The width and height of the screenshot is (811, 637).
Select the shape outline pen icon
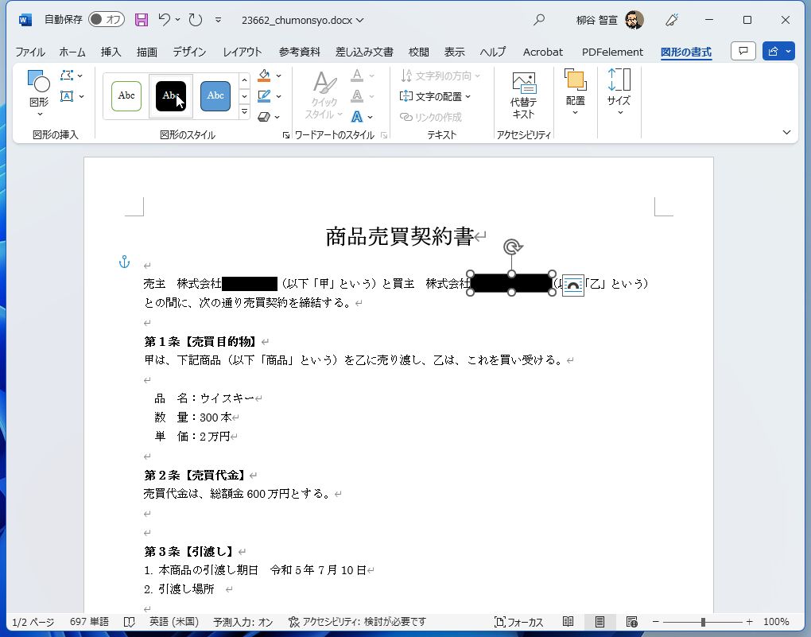(x=266, y=95)
